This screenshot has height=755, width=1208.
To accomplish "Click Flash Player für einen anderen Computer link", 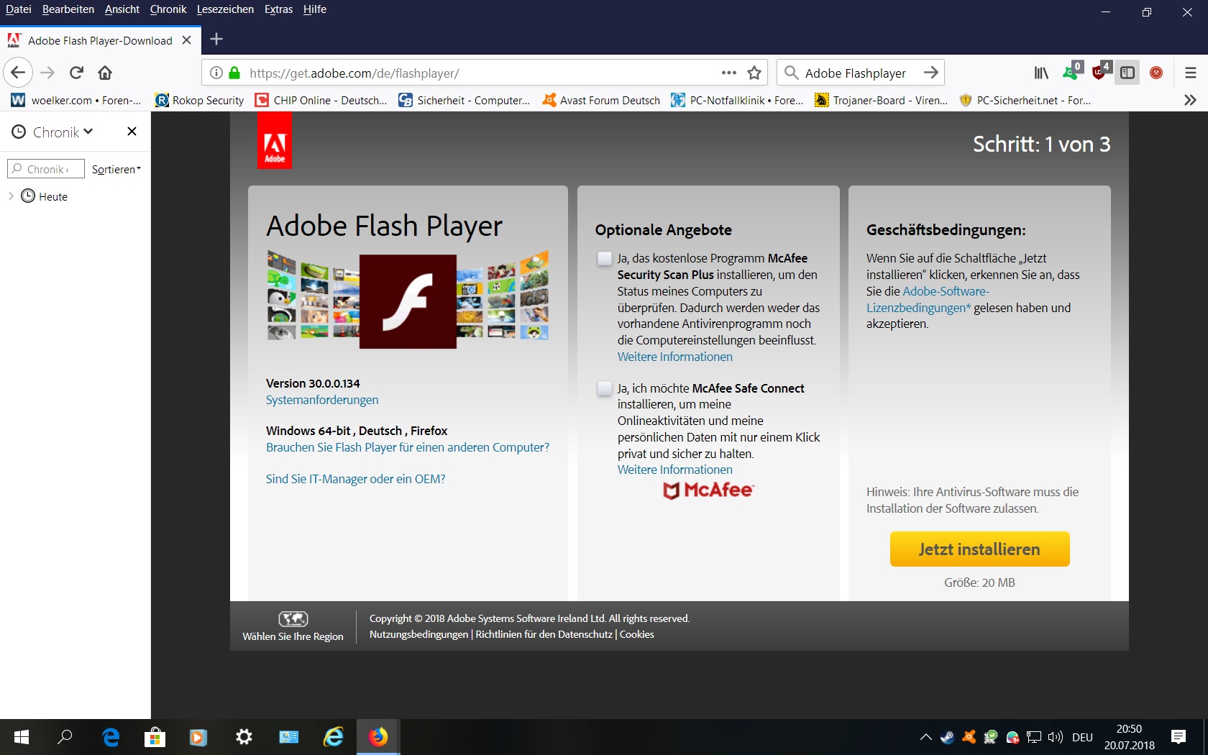I will (x=408, y=447).
